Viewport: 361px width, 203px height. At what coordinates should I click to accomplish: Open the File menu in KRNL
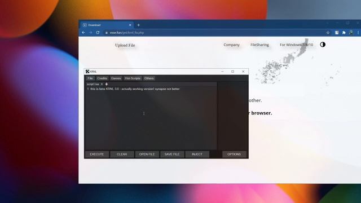90,78
